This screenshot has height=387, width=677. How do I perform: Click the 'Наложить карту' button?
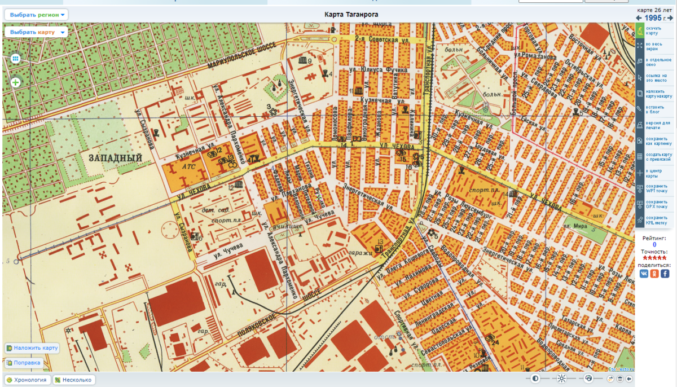(32, 348)
